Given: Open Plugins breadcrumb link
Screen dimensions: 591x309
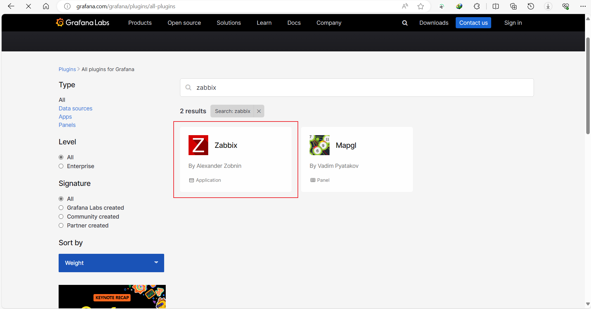Looking at the screenshot, I should [x=67, y=69].
